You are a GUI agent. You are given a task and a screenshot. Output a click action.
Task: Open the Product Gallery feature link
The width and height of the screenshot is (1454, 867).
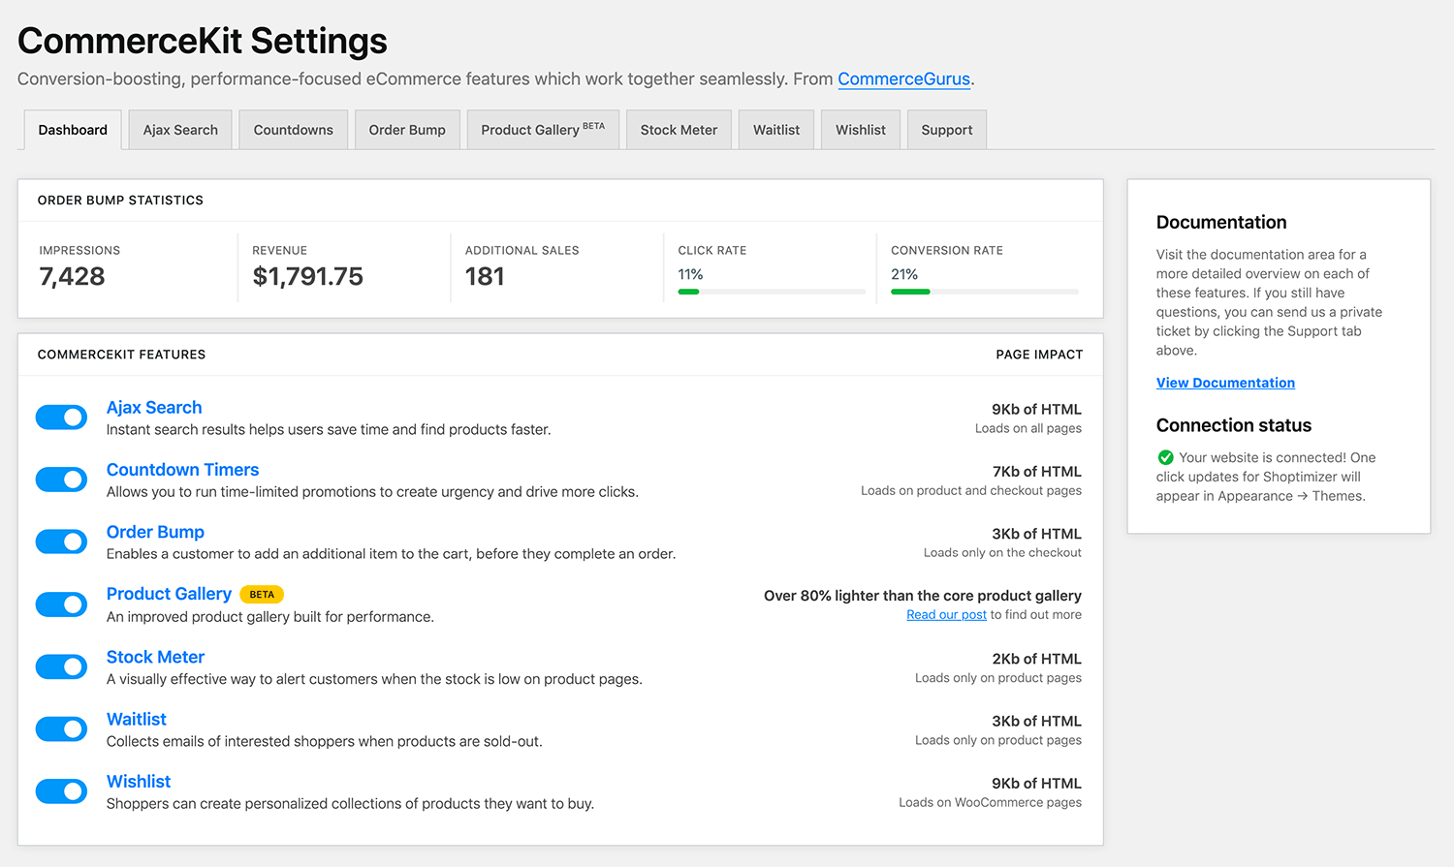click(x=169, y=594)
